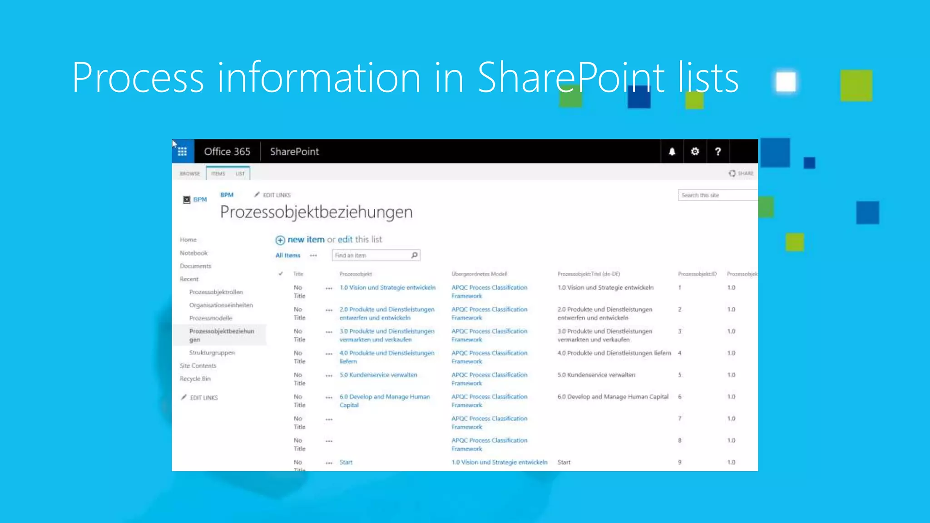This screenshot has height=523, width=930.
Task: Toggle the select-all checkmark column header
Action: [281, 274]
